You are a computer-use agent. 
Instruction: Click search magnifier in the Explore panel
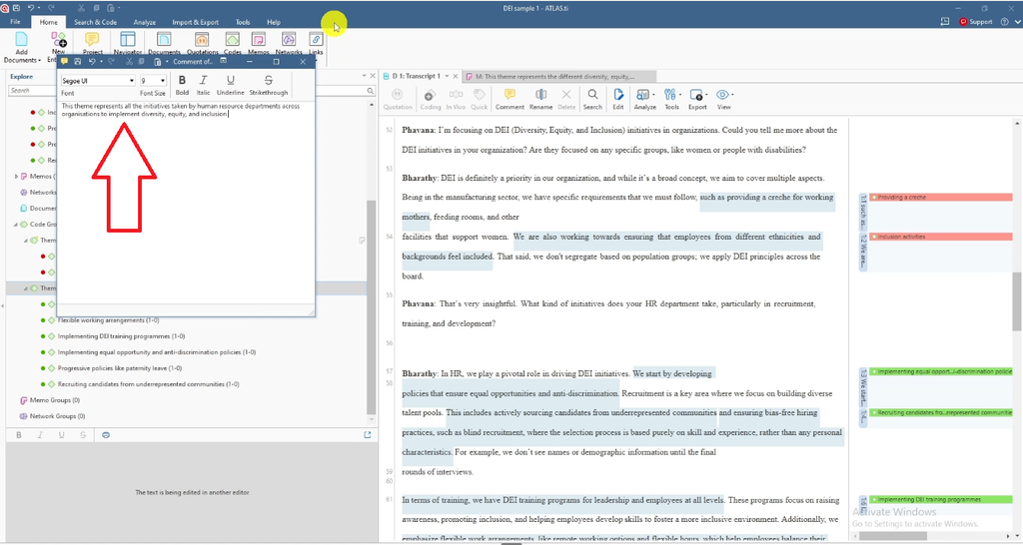(x=370, y=91)
